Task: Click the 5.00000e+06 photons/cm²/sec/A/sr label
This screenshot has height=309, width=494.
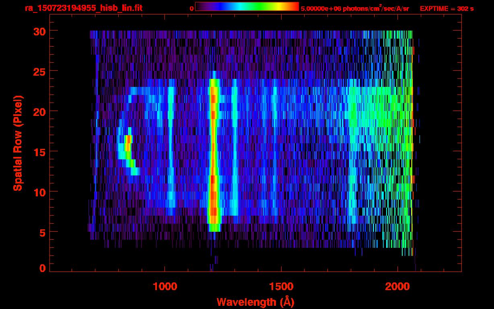Action: [355, 8]
